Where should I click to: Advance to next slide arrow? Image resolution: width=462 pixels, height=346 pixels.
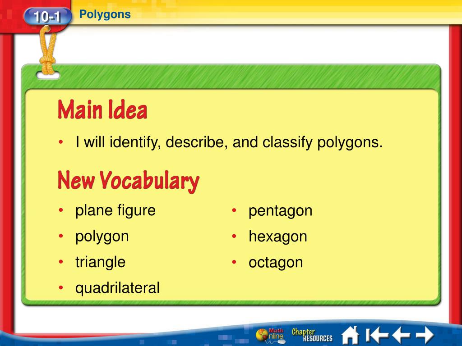425,335
